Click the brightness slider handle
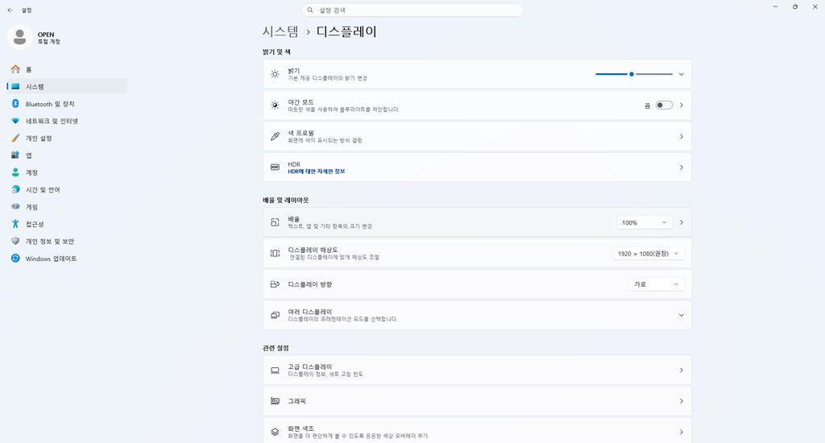The height and width of the screenshot is (443, 825). click(632, 74)
